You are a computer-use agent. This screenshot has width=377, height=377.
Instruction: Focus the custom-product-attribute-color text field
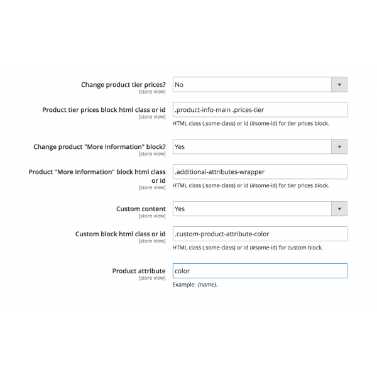(x=260, y=234)
